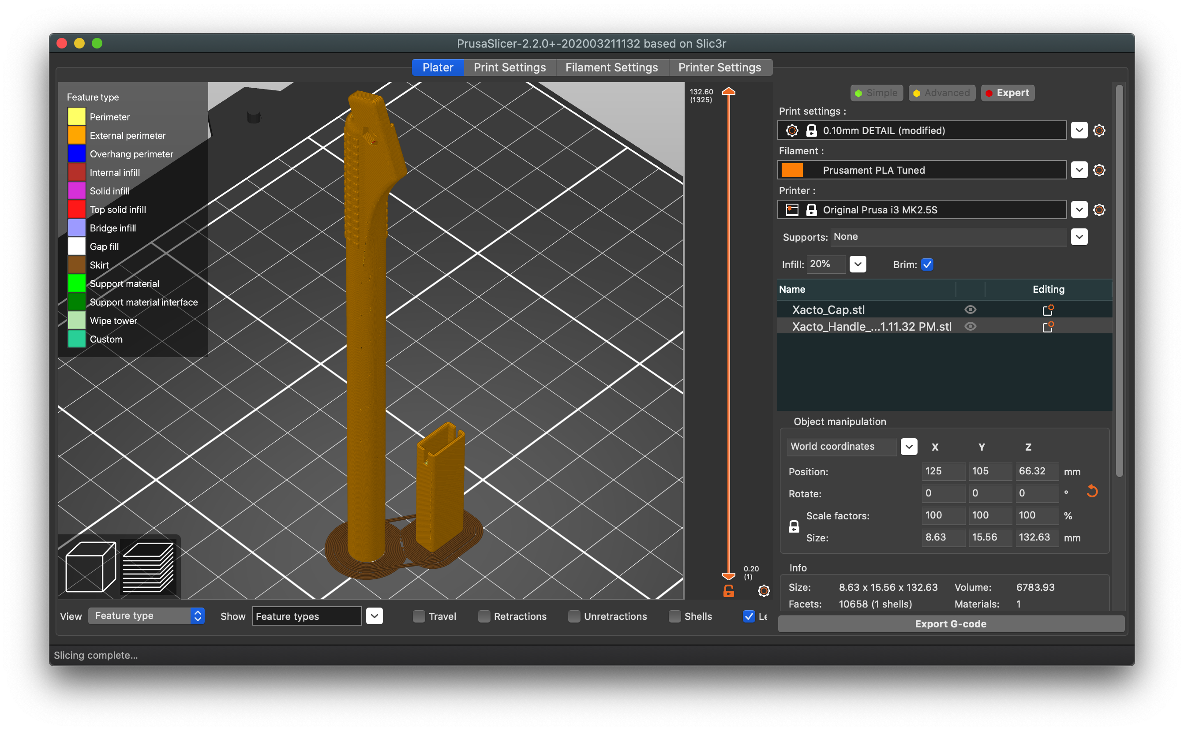Enable the Travel checkbox
1184x731 pixels.
(419, 616)
